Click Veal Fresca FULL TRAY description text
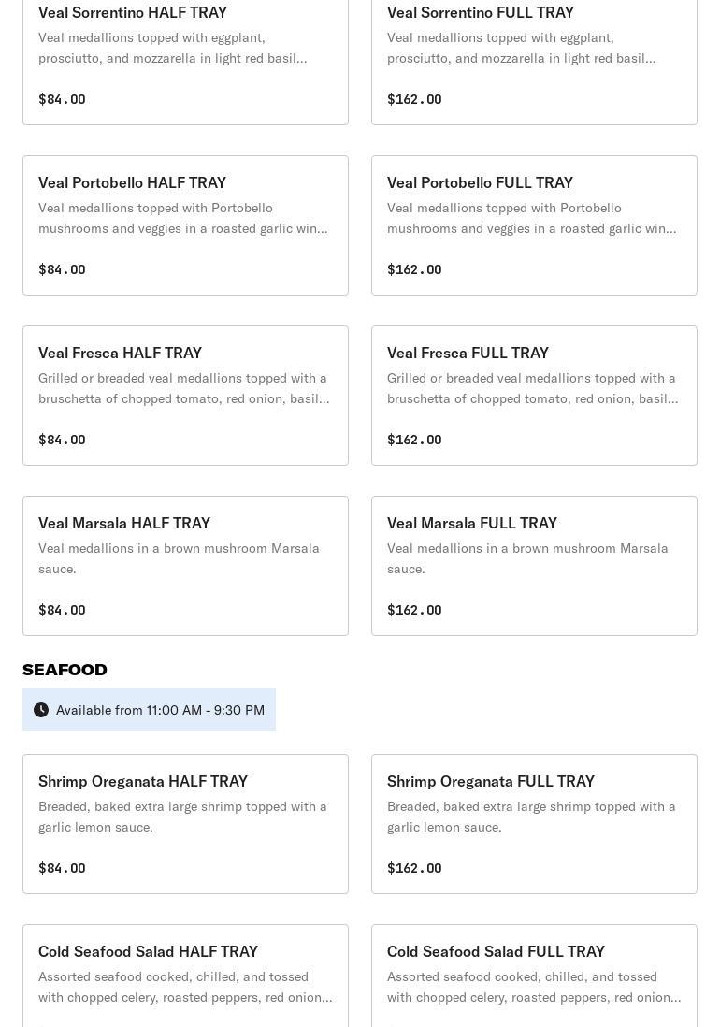The height and width of the screenshot is (1027, 720). click(x=532, y=388)
